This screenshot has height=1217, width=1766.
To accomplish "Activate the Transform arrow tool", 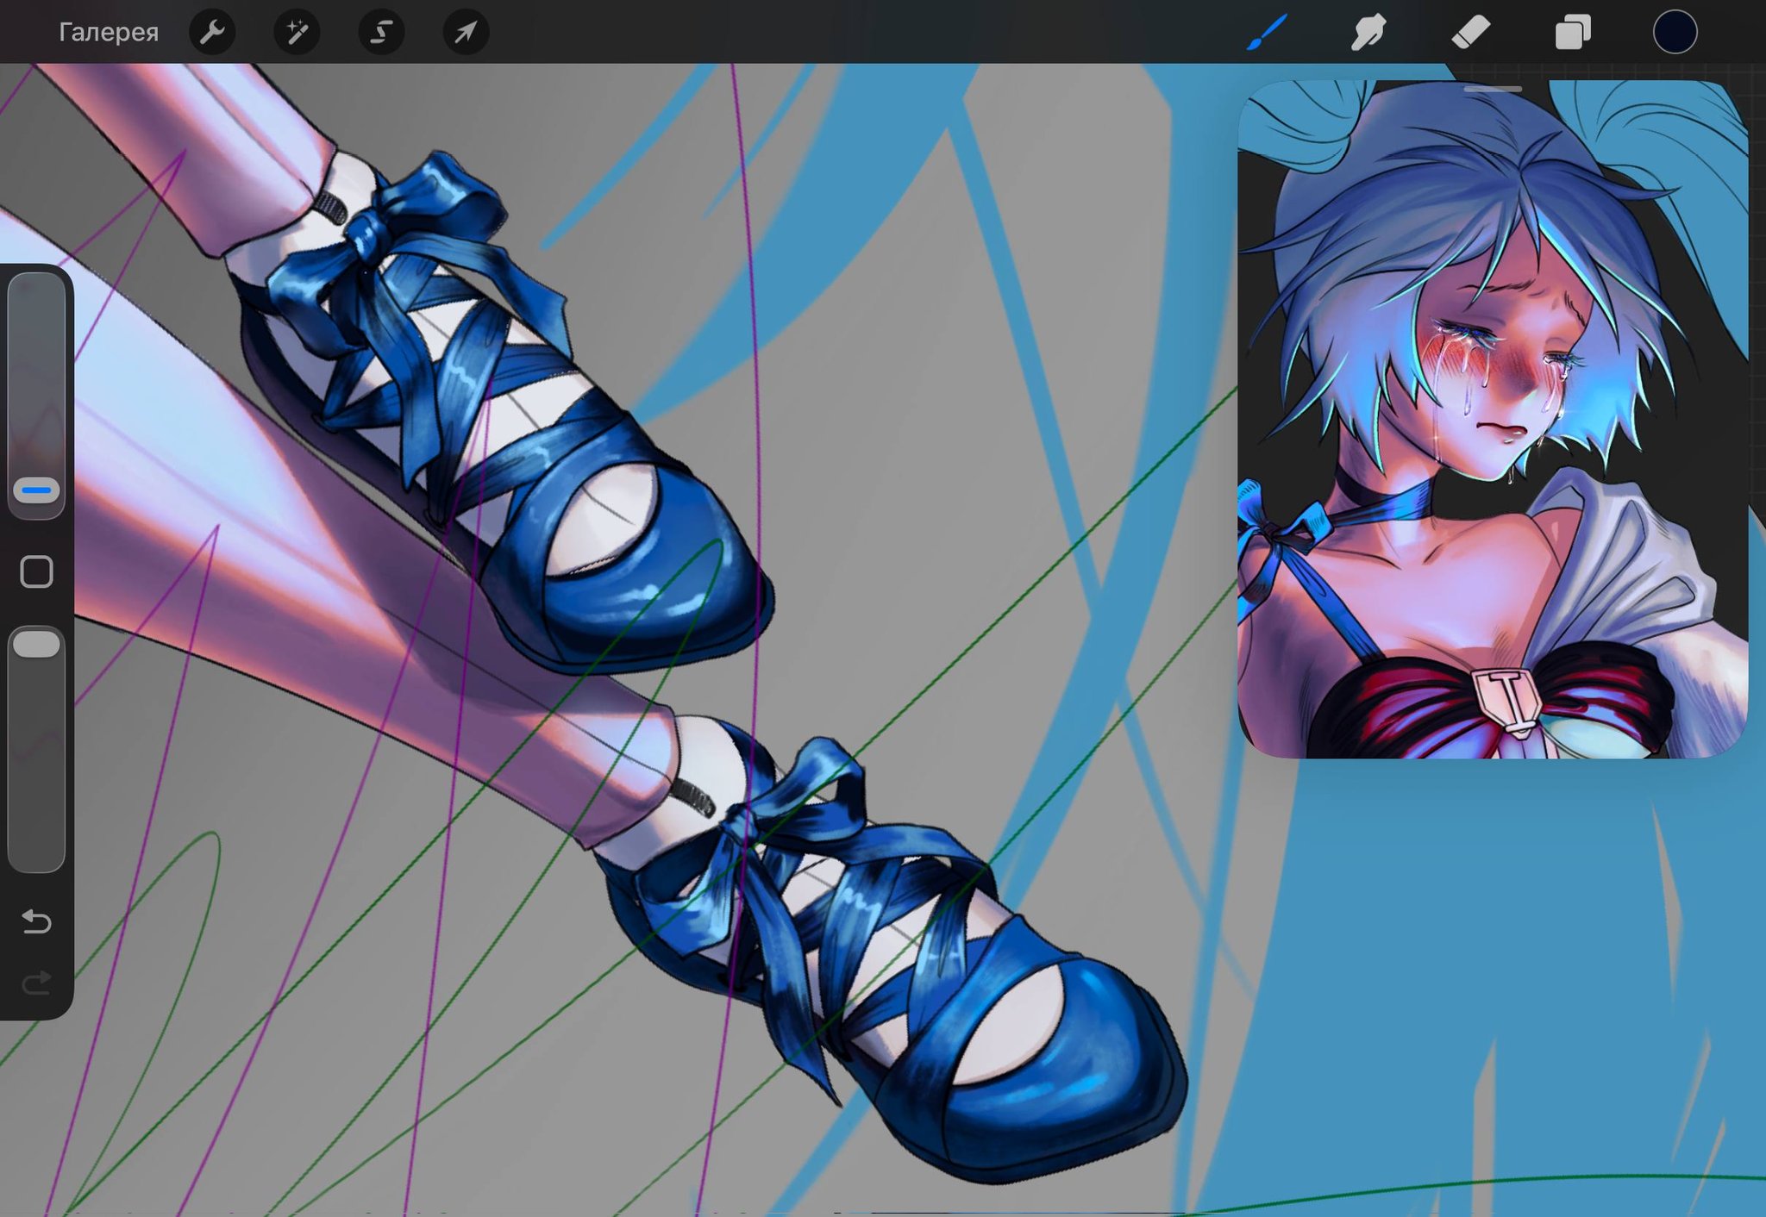I will [x=466, y=33].
